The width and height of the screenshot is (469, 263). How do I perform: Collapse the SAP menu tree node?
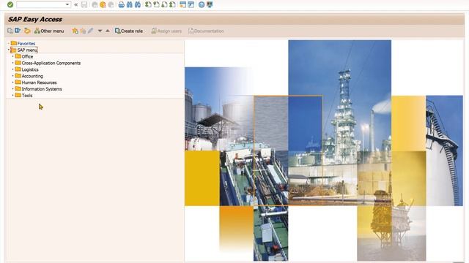click(8, 50)
